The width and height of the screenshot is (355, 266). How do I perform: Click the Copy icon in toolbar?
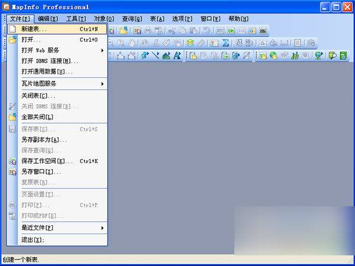[182, 31]
